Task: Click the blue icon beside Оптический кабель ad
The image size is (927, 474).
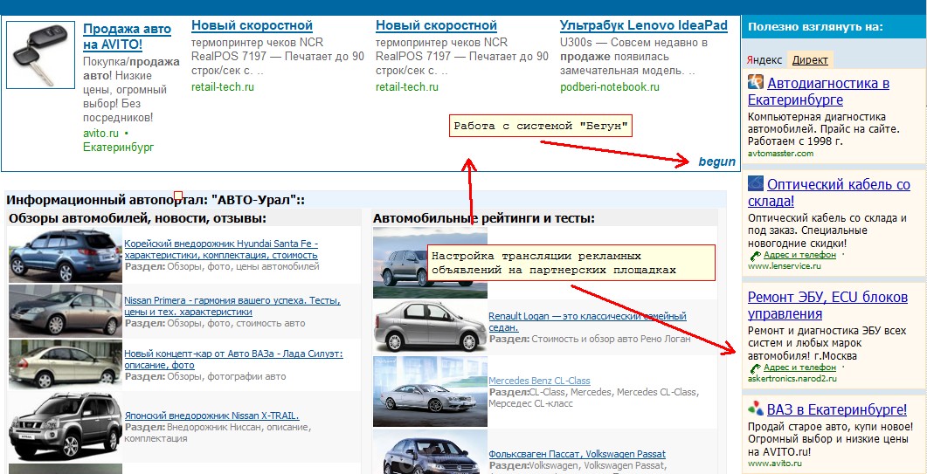Action: (x=755, y=183)
